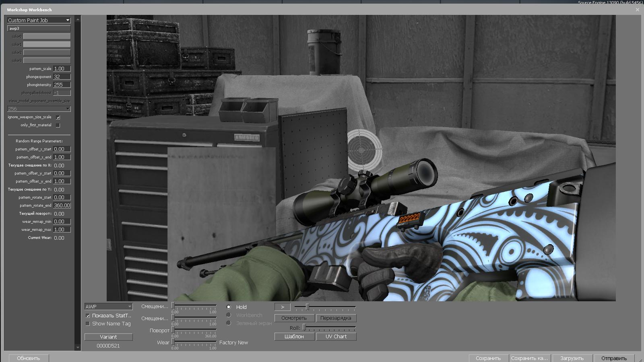Viewport: 644px width, 362px height.
Task: Select the Hold radio button
Action: pyautogui.click(x=229, y=307)
